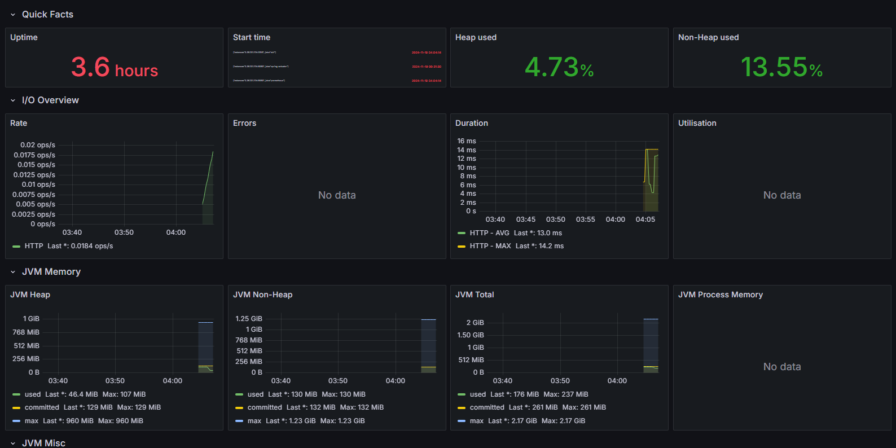Toggle committed series label in JVM Heap
The image size is (896, 448).
[x=42, y=407]
